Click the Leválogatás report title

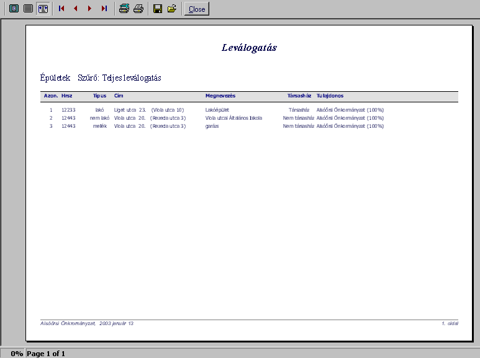249,48
